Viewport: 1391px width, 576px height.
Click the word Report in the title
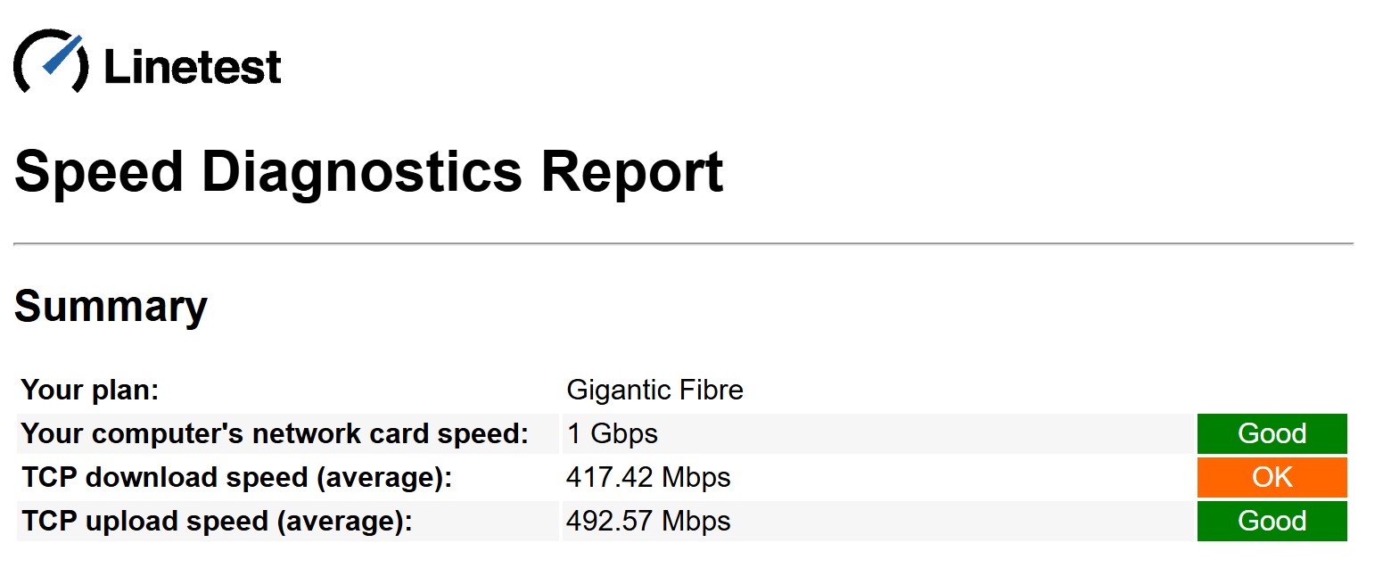coord(632,172)
